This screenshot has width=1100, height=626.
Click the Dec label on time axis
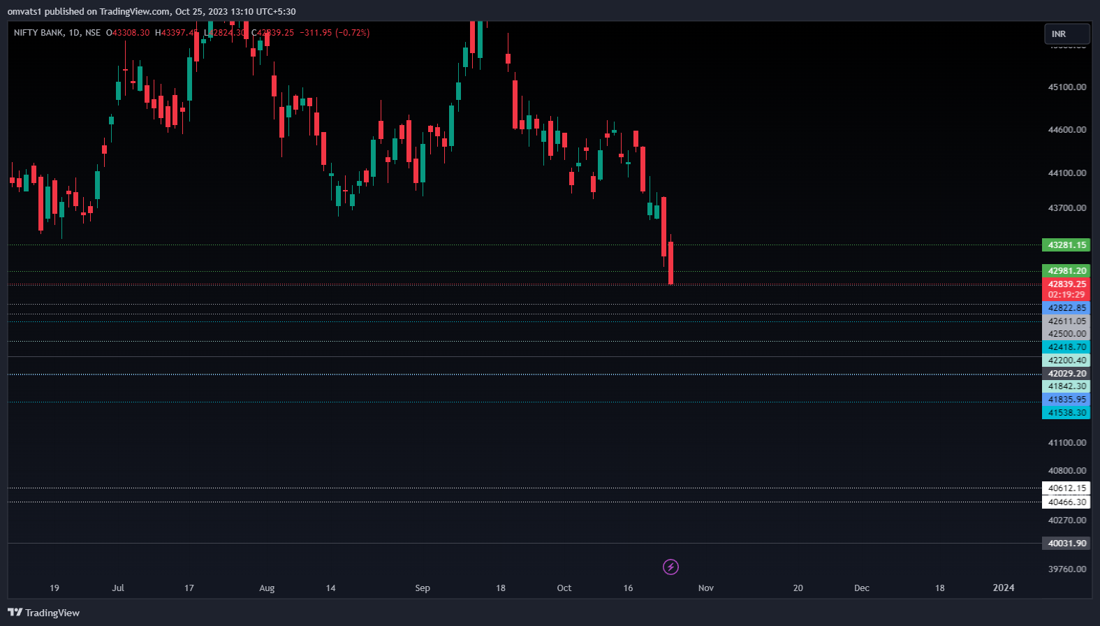coord(862,588)
